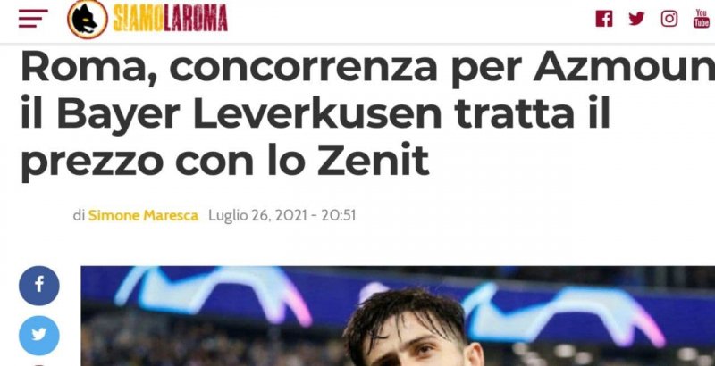Open author Simone Maresca's page
The height and width of the screenshot is (366, 715).
(143, 215)
